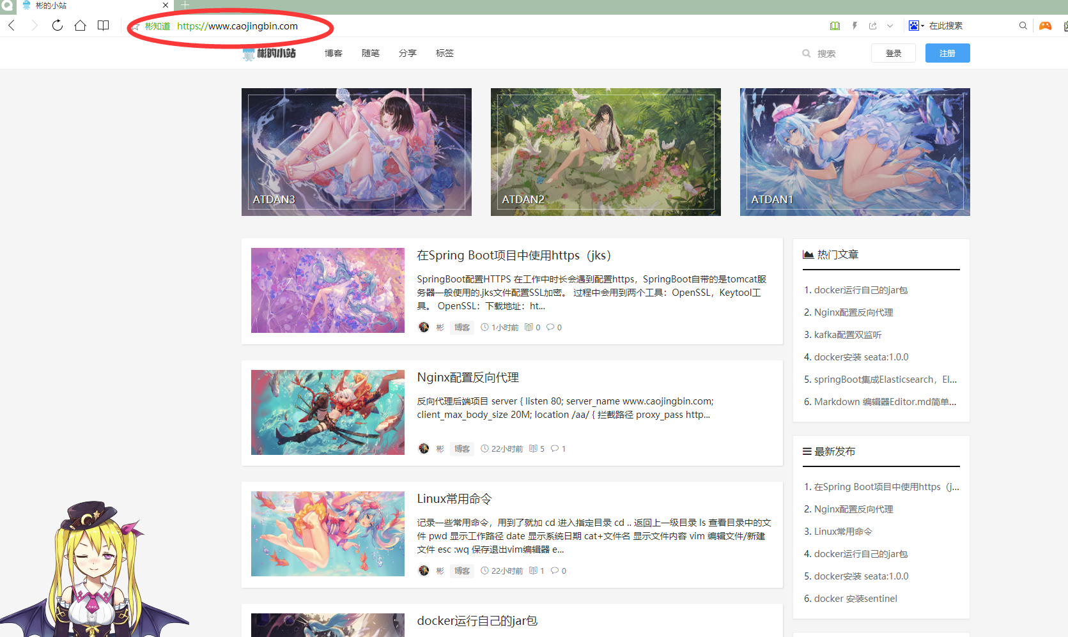The height and width of the screenshot is (637, 1068).
Task: Open the ATDAN3 banner image
Action: pos(357,152)
